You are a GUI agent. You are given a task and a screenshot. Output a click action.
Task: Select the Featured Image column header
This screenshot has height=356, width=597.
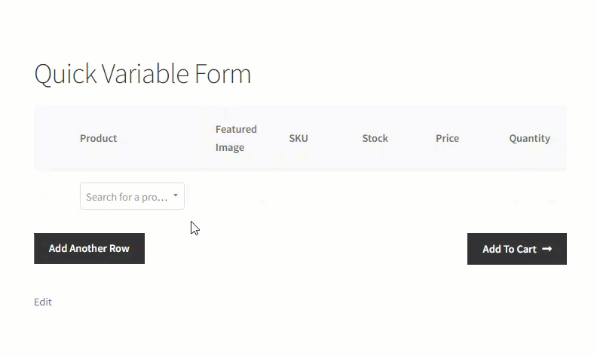coord(236,138)
